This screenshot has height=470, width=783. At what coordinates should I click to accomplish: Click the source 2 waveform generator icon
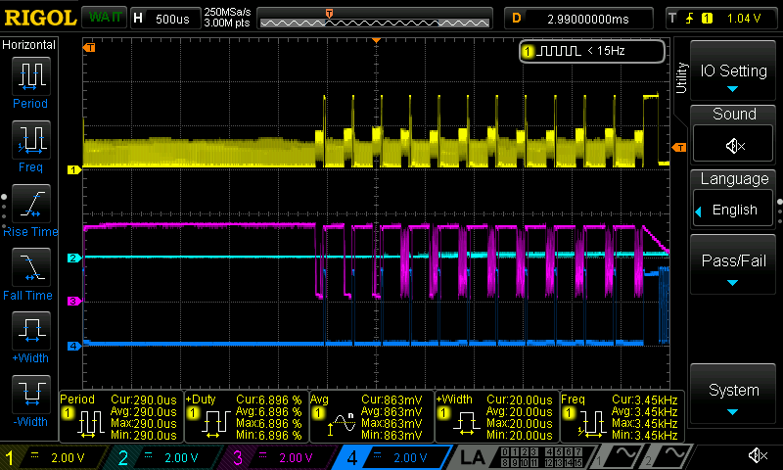(x=667, y=457)
